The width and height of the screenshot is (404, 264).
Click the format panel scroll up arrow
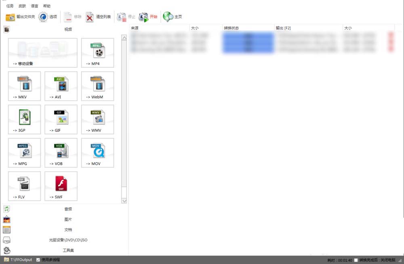(x=124, y=38)
